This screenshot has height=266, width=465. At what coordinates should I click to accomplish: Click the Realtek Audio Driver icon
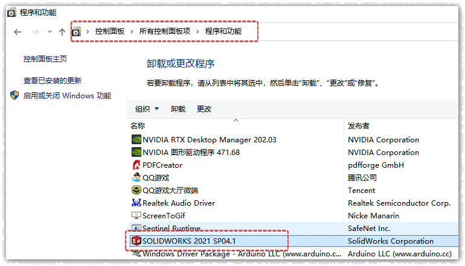[x=136, y=203]
